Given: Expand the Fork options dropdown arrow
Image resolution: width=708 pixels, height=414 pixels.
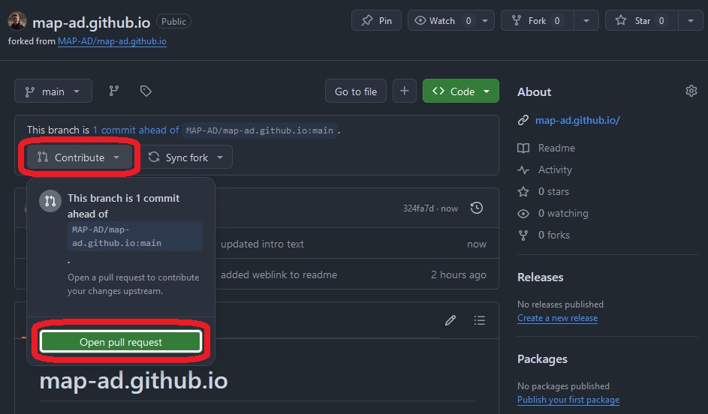Looking at the screenshot, I should tap(586, 21).
